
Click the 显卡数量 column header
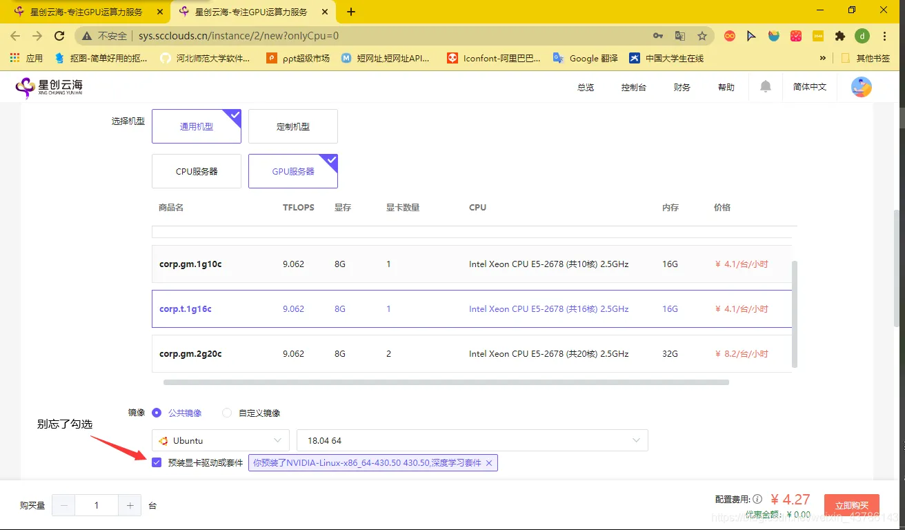[x=403, y=207]
